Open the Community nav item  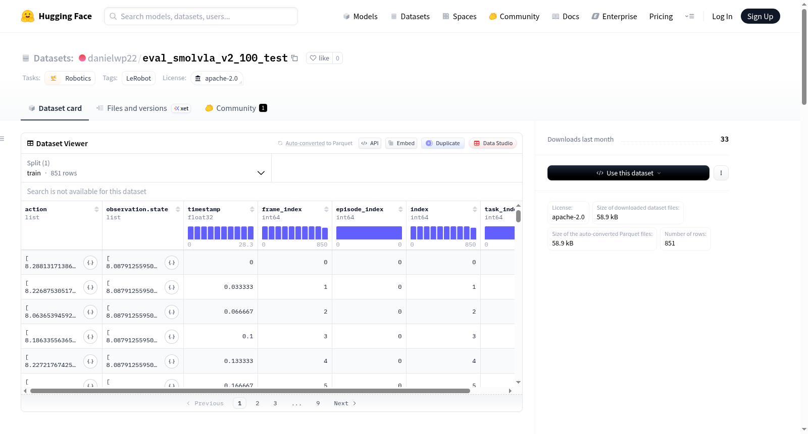(514, 16)
